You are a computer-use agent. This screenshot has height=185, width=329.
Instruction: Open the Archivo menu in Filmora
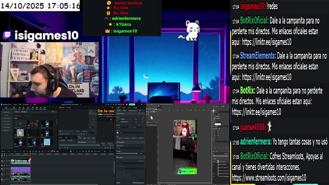pos(15,104)
